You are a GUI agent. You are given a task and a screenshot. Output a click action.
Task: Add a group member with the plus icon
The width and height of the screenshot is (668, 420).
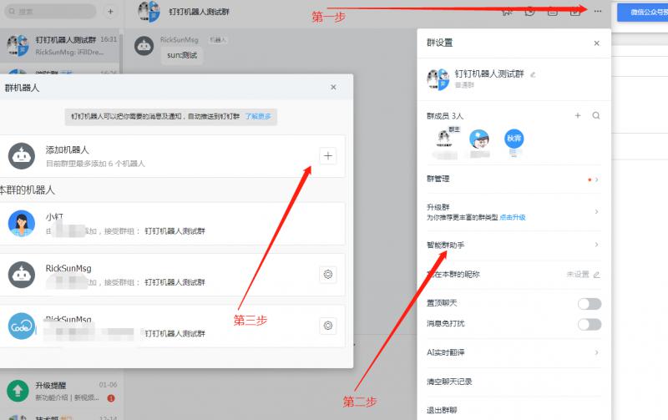[x=578, y=115]
